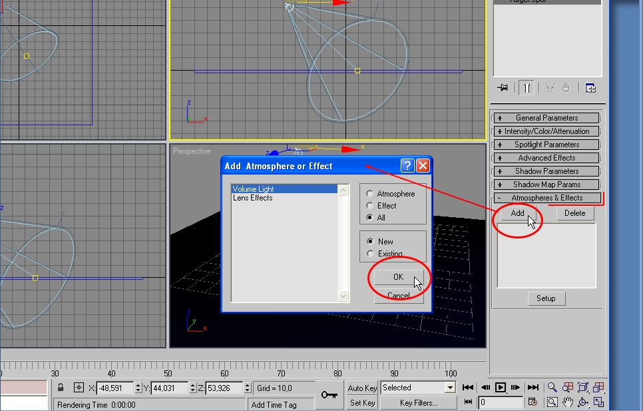Click frame 50 on the time ruler
Image resolution: width=643 pixels, height=411 pixels.
[x=168, y=373]
